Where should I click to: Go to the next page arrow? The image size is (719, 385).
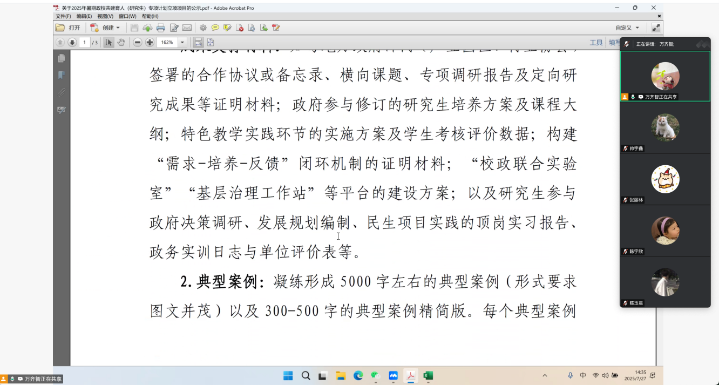72,42
